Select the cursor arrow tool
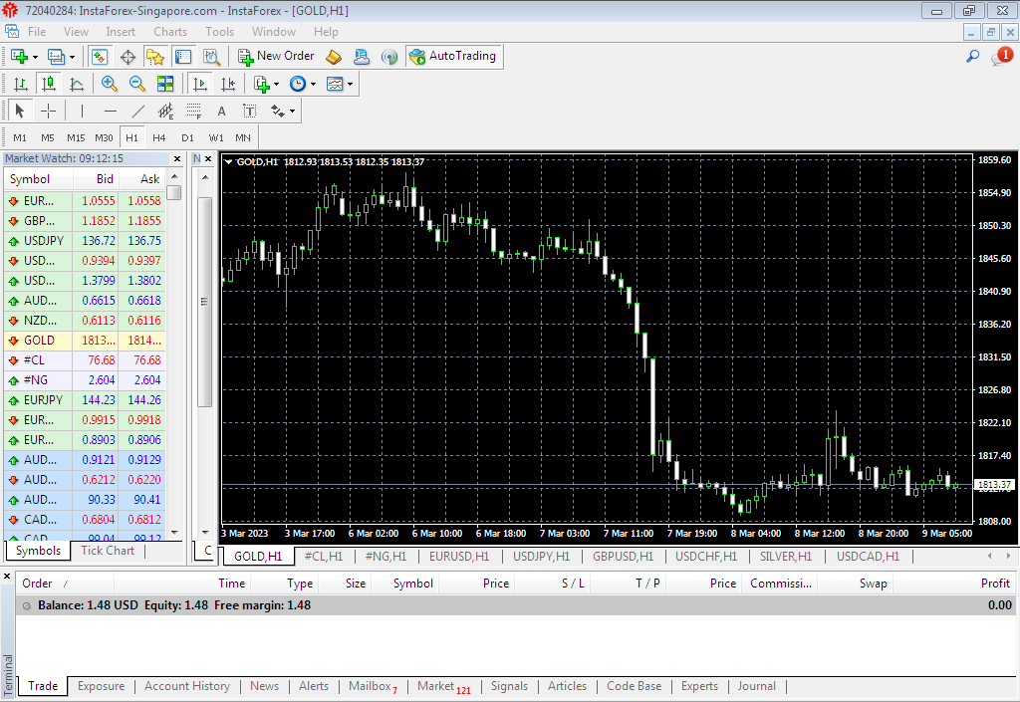Viewport: 1020px width, 702px height. (x=20, y=112)
